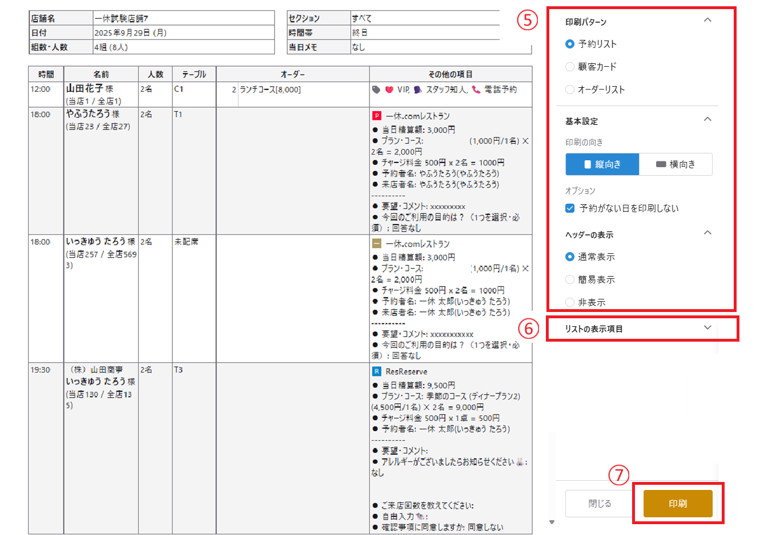Click the tan icon of the 18:00 未配席 一休.comレストラン entry
Screen dimensions: 764x535
click(376, 244)
